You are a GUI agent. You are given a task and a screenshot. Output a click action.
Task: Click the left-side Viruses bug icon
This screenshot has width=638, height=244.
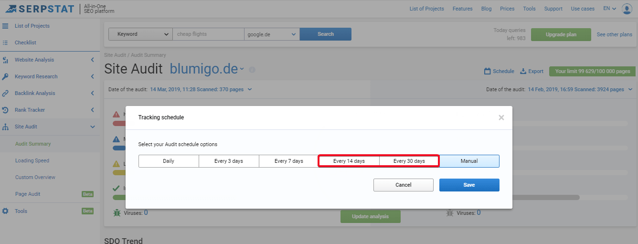click(x=117, y=213)
